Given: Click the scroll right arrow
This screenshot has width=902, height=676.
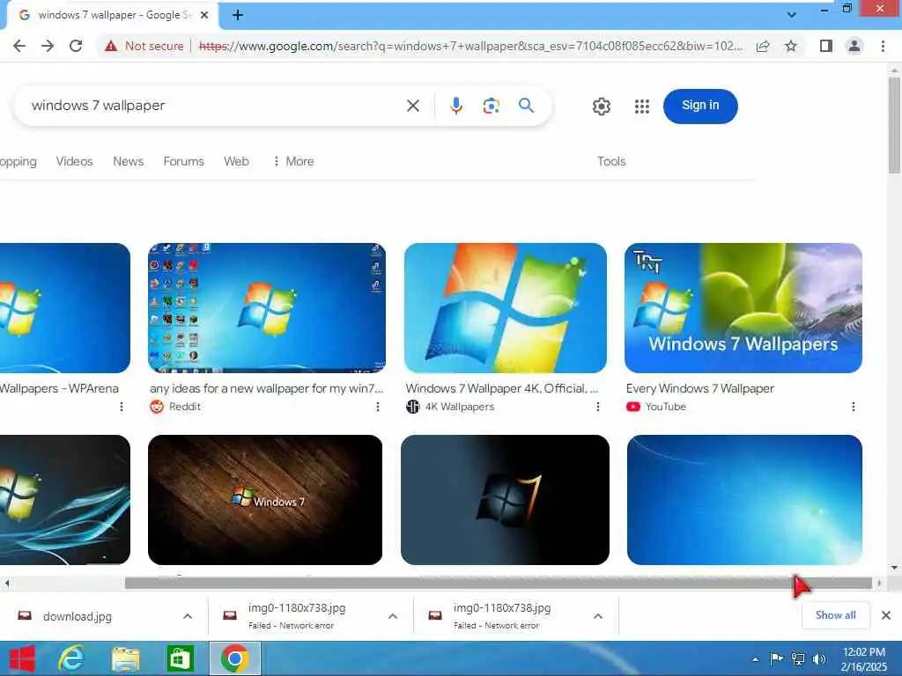Looking at the screenshot, I should 879,584.
